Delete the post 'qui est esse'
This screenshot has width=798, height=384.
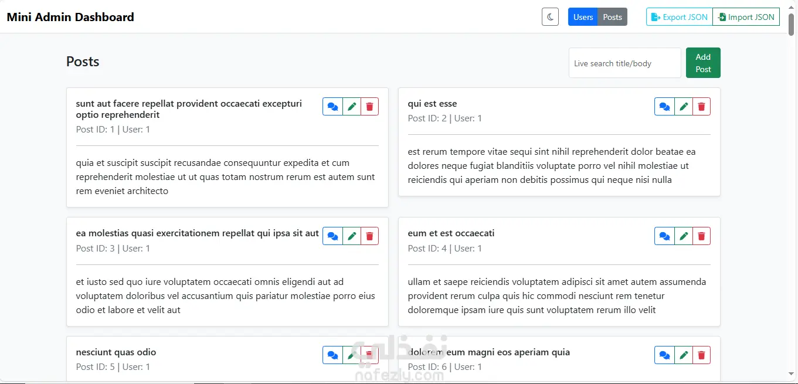[x=701, y=107]
